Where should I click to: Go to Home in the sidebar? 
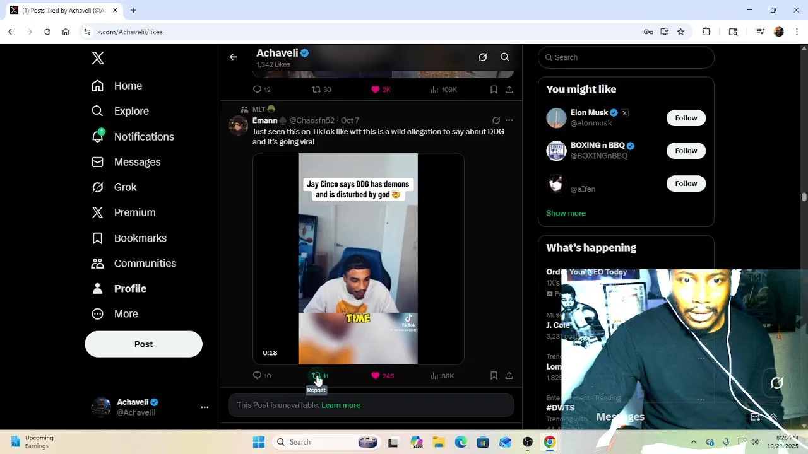(x=117, y=86)
